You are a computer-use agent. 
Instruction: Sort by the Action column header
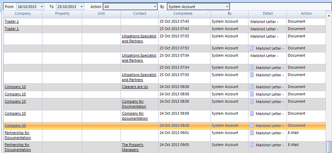click(306, 14)
